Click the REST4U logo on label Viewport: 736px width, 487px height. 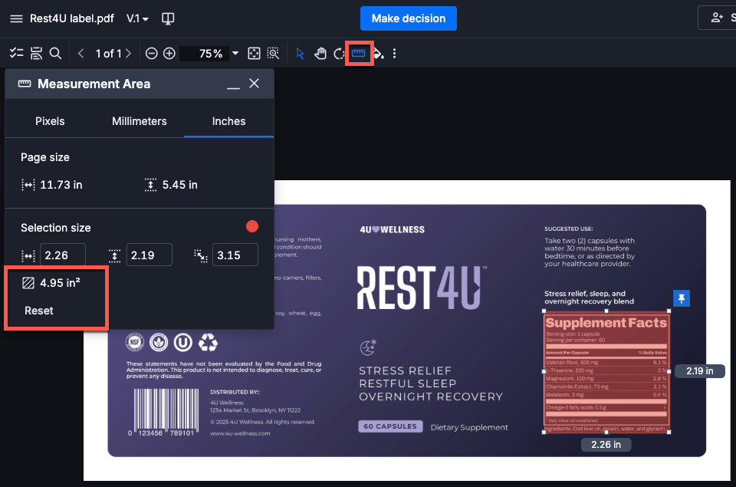coord(419,288)
